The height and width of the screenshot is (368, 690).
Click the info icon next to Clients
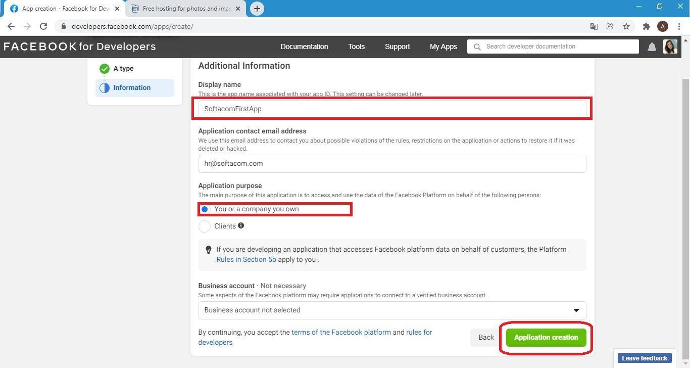(241, 225)
